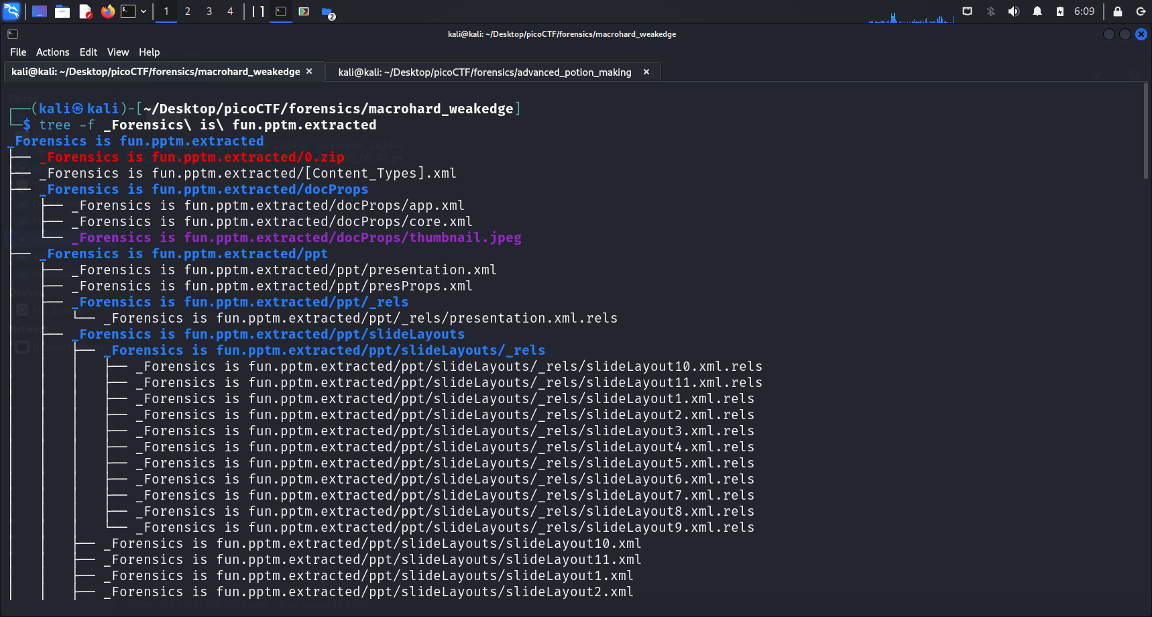Open the file manager panel icon
This screenshot has width=1152, height=617.
[62, 11]
